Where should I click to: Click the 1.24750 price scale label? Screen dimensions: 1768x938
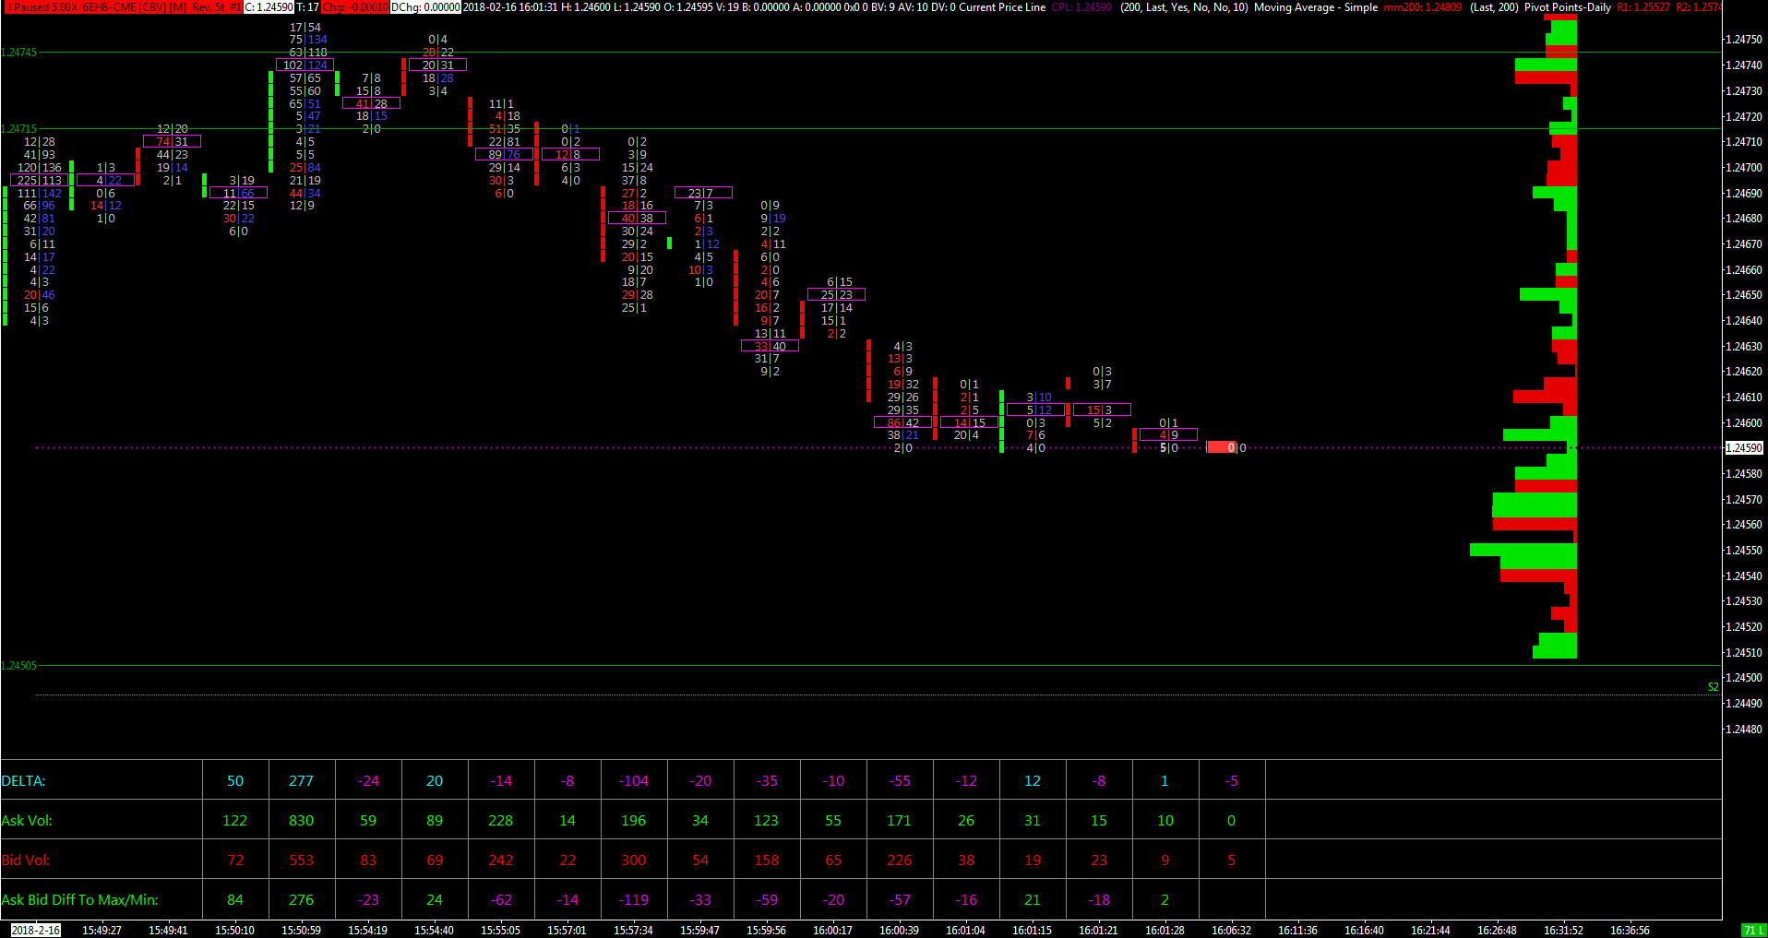[x=1744, y=40]
